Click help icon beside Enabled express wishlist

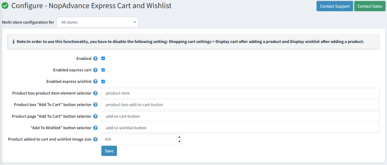coord(96,81)
